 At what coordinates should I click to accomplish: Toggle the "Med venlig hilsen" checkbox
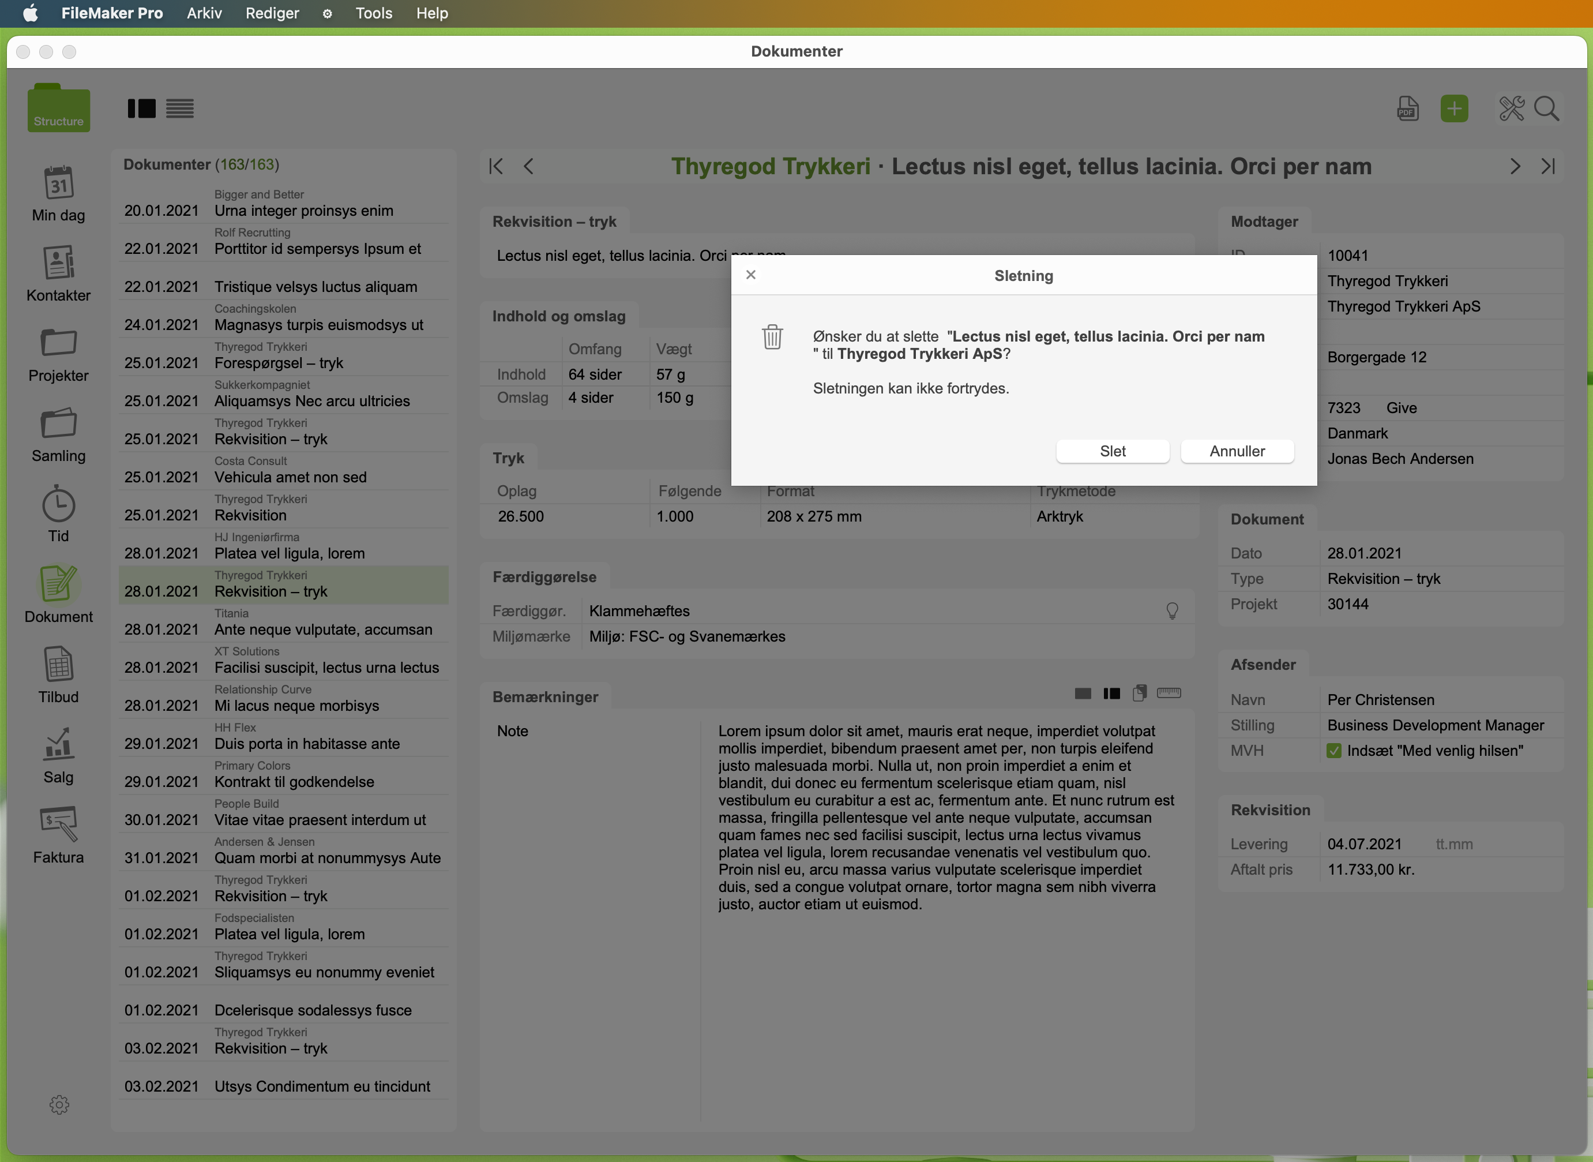[1333, 751]
